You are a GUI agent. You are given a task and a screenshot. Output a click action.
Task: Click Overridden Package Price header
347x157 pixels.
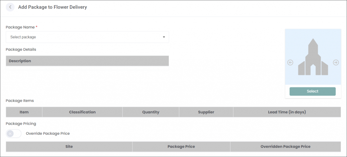click(x=285, y=147)
